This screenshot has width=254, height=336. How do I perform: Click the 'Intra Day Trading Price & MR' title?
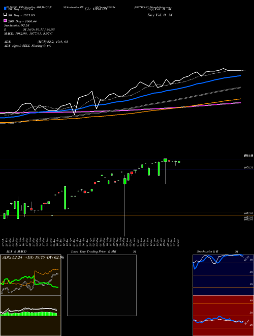coord(93,251)
